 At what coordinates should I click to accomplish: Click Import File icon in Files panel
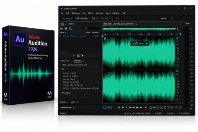(66, 29)
